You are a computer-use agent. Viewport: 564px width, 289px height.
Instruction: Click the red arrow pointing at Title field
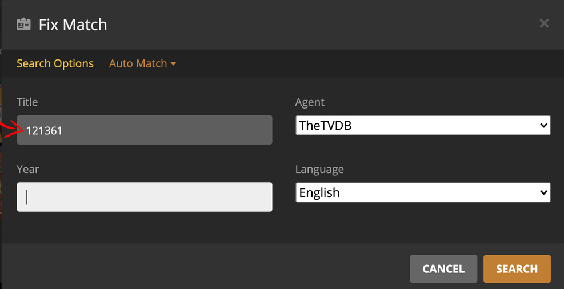coord(8,130)
